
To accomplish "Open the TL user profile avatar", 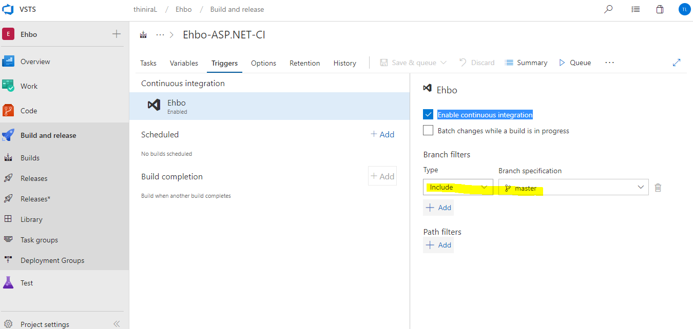I will click(684, 9).
